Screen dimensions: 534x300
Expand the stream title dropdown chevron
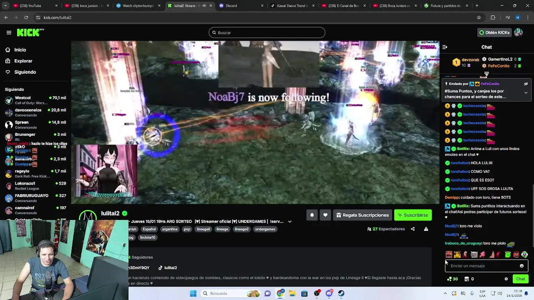pyautogui.click(x=290, y=222)
